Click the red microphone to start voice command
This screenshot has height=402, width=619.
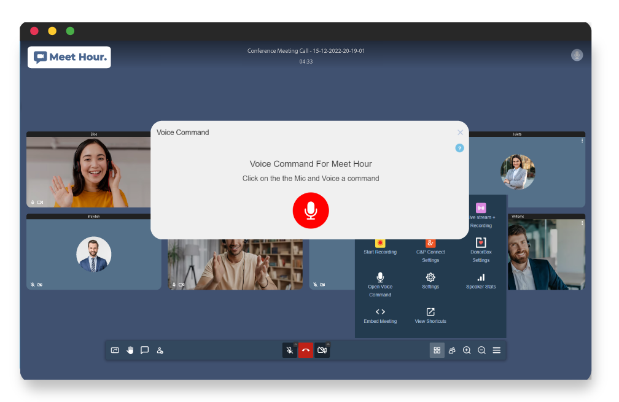pyautogui.click(x=311, y=211)
